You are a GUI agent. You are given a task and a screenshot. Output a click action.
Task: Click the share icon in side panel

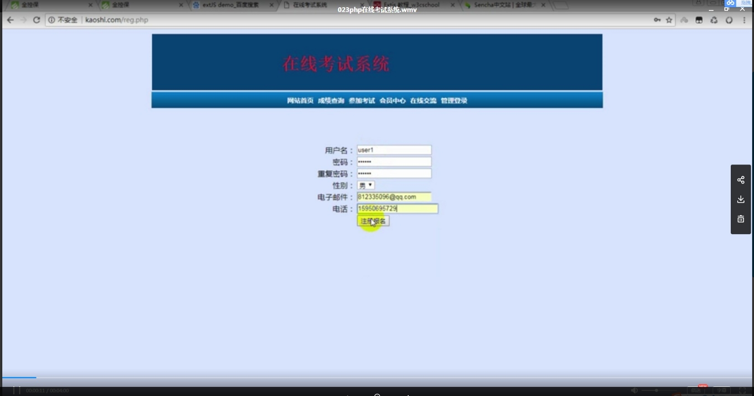[x=741, y=180]
